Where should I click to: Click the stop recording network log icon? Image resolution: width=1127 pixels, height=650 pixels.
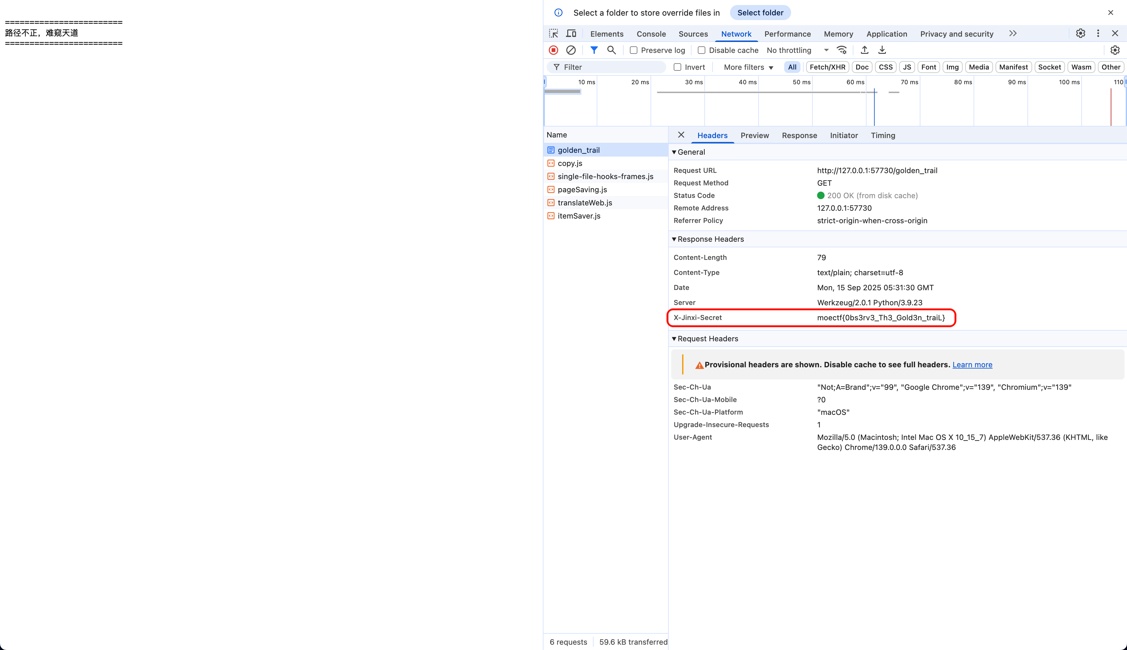pyautogui.click(x=553, y=50)
